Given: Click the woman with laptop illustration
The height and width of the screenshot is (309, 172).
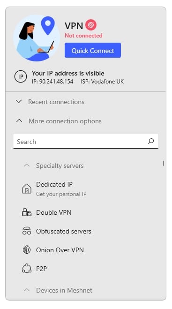Looking at the screenshot, I should coord(37,38).
